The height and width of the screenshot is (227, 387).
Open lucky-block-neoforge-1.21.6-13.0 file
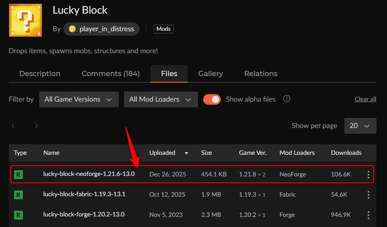pos(89,174)
